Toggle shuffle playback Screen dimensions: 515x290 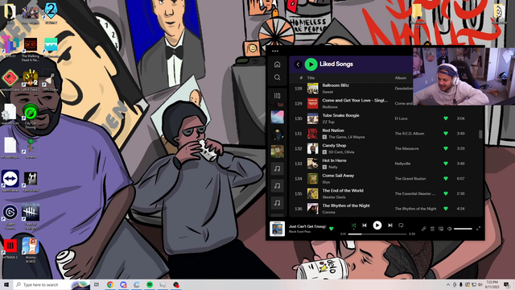(353, 226)
